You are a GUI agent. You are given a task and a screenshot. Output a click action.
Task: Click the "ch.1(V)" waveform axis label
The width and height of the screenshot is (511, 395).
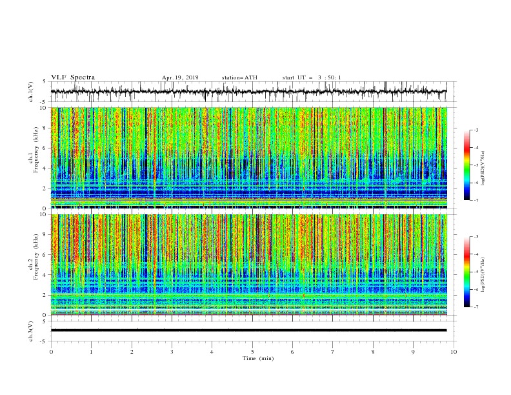(x=31, y=92)
